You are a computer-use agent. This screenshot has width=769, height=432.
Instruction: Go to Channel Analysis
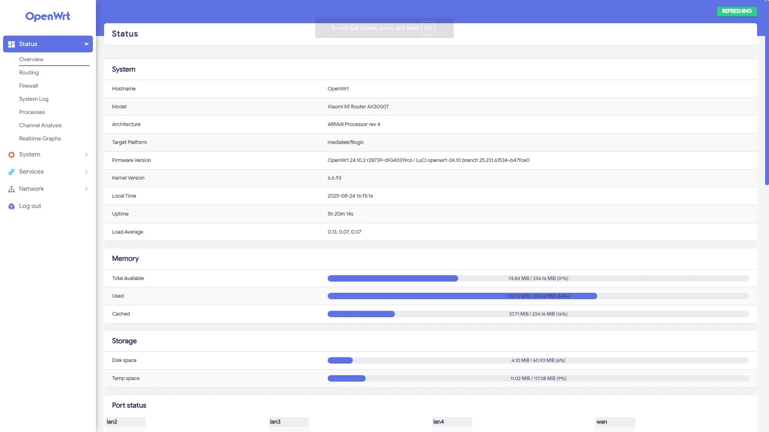pos(40,125)
